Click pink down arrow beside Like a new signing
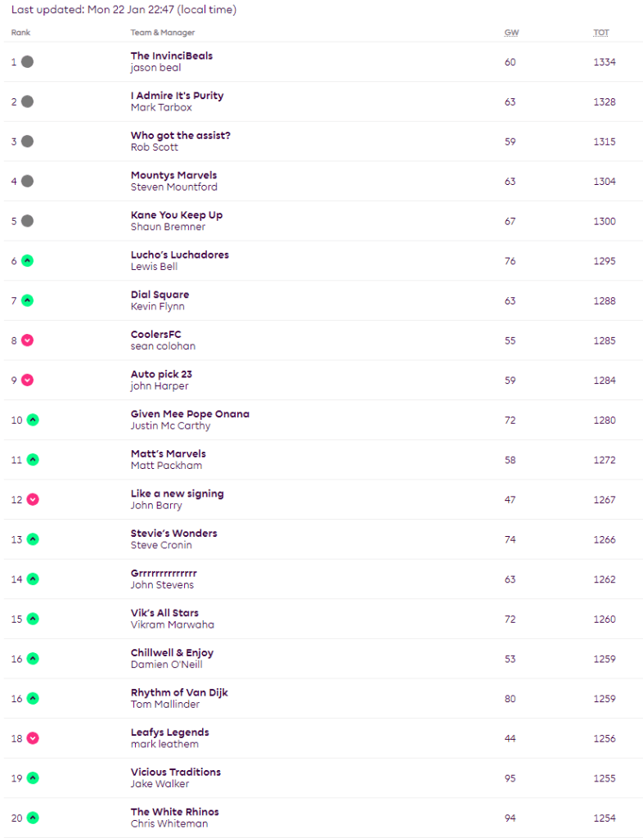 click(x=33, y=499)
